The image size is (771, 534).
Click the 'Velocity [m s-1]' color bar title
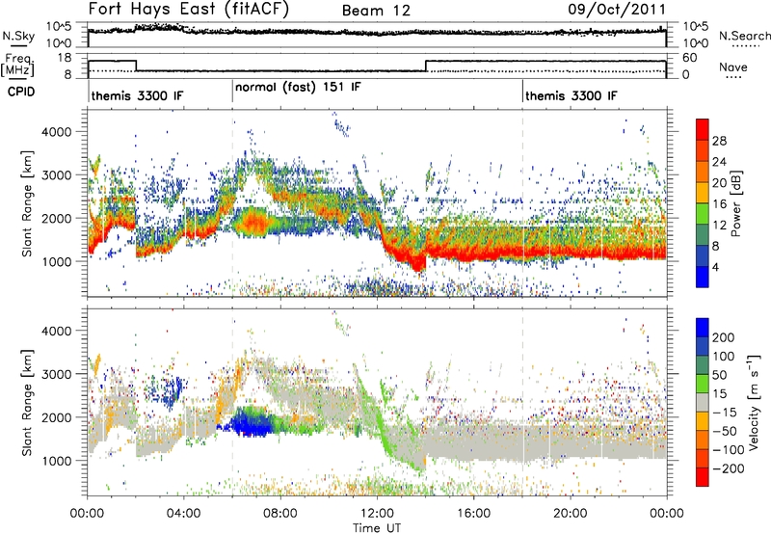pos(754,402)
